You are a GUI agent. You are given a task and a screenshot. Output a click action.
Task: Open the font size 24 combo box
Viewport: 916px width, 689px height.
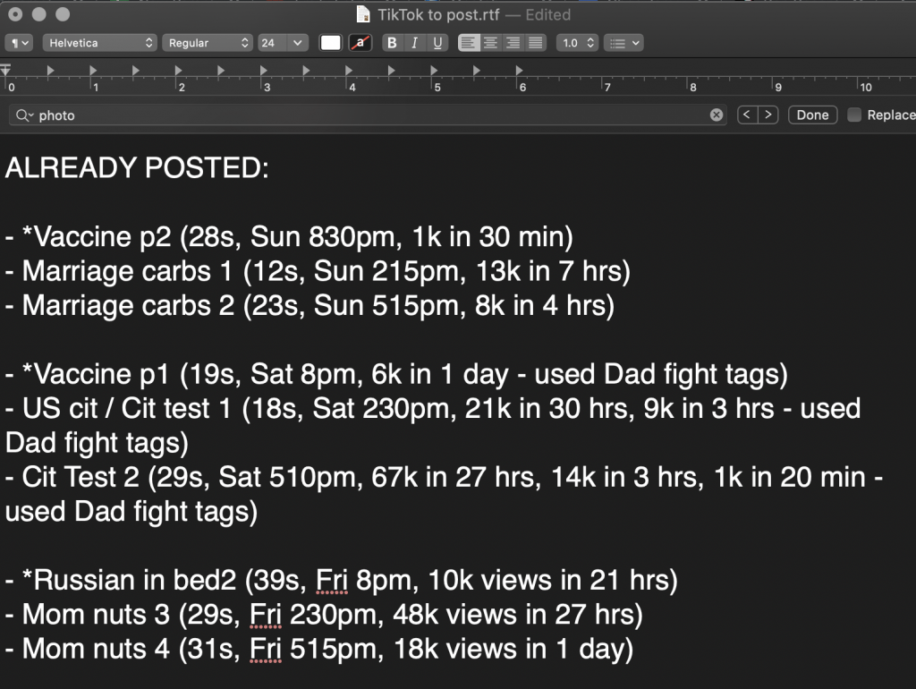[x=283, y=43]
